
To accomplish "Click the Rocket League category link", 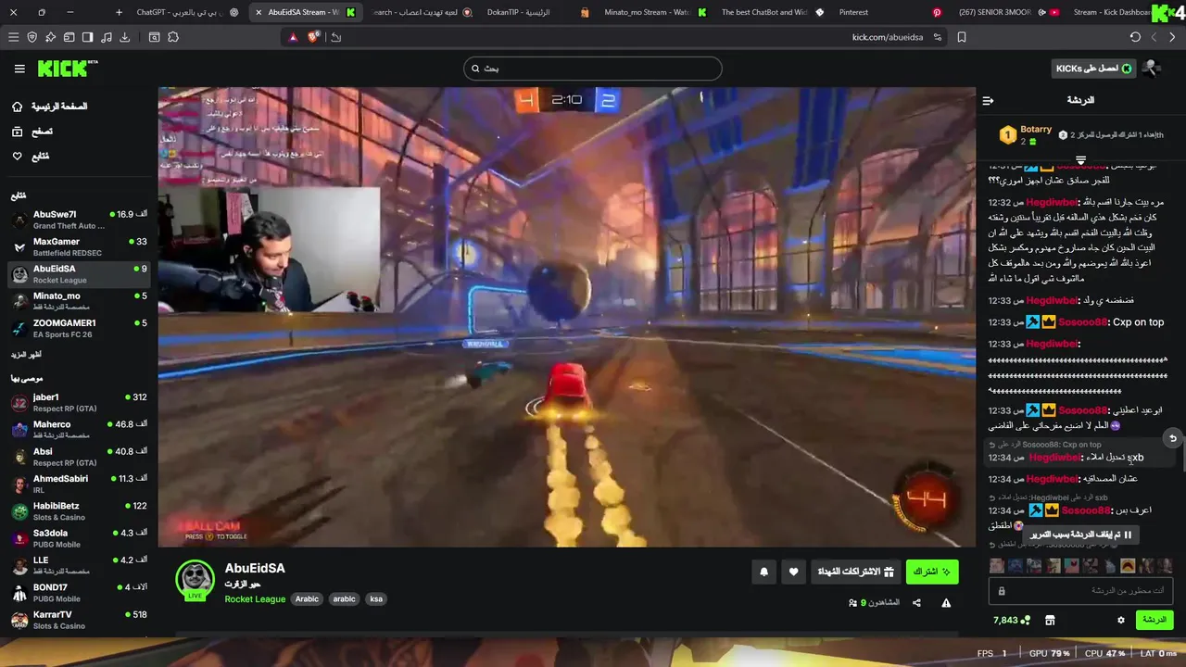I will coord(255,599).
